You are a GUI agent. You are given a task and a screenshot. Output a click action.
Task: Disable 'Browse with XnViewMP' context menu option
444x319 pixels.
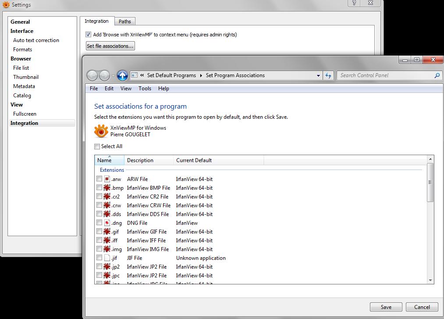(x=89, y=35)
